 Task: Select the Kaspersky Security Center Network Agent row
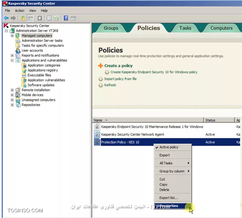click(x=167, y=134)
